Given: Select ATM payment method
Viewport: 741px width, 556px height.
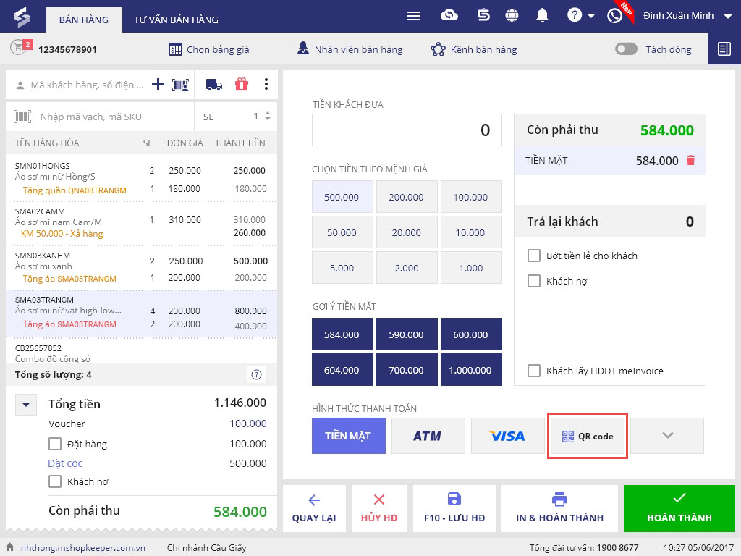Looking at the screenshot, I should click(x=428, y=435).
